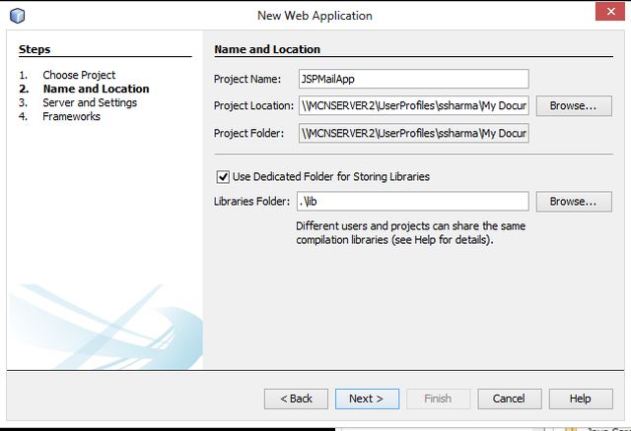This screenshot has width=631, height=431.
Task: Click the shared compilation libraries description text
Action: (x=410, y=233)
